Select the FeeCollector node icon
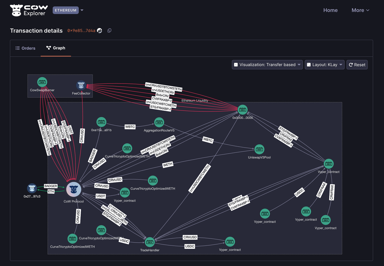Screen dimensions: 384x266 (81, 85)
